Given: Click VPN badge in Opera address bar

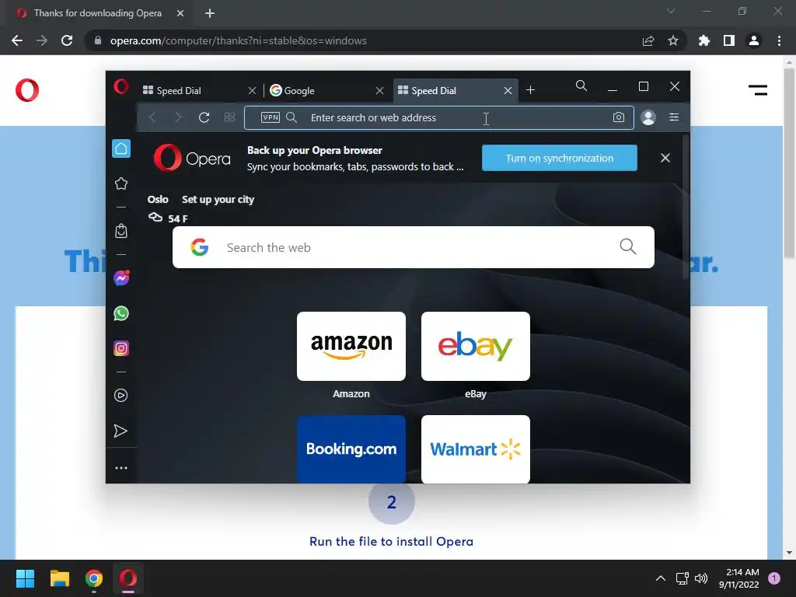Looking at the screenshot, I should [270, 117].
